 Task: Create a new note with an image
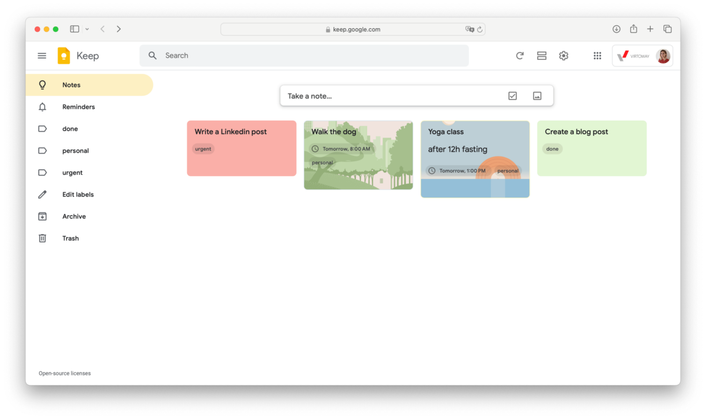click(537, 95)
